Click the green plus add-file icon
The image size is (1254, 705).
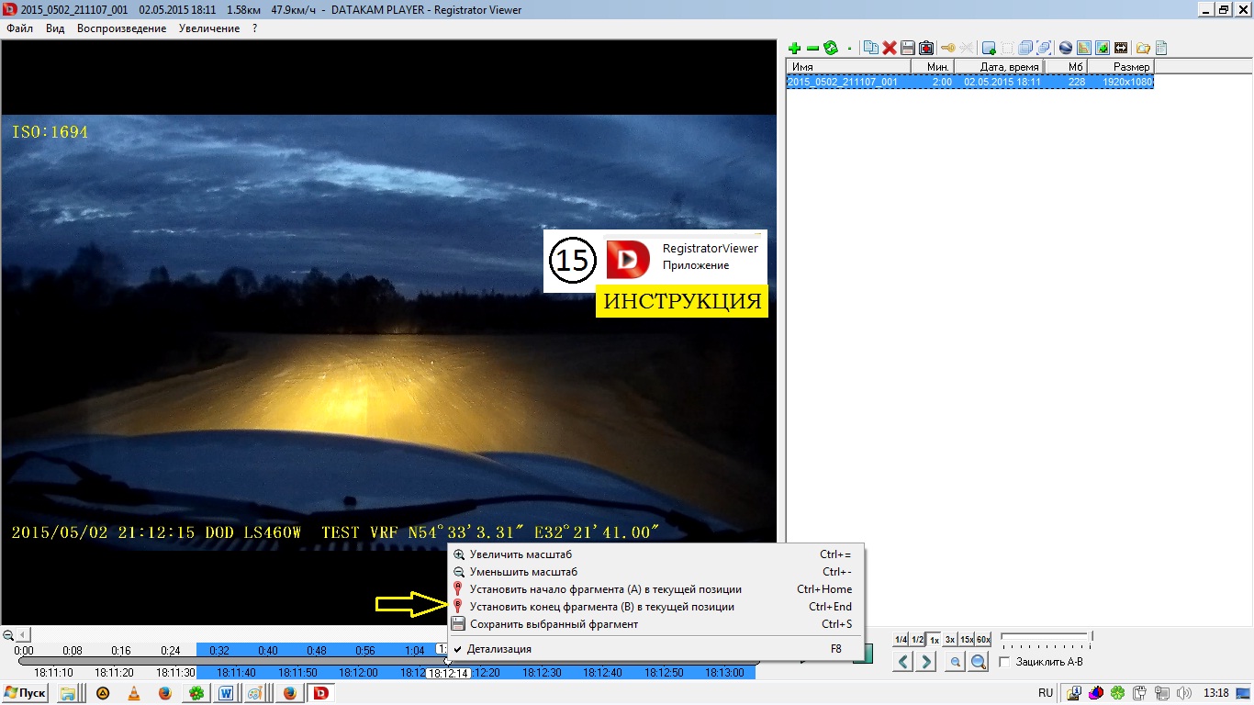click(x=795, y=49)
